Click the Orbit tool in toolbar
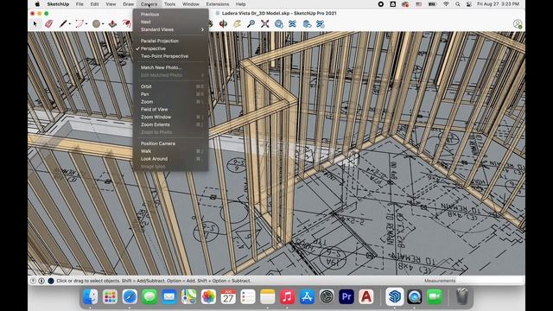 click(x=223, y=23)
